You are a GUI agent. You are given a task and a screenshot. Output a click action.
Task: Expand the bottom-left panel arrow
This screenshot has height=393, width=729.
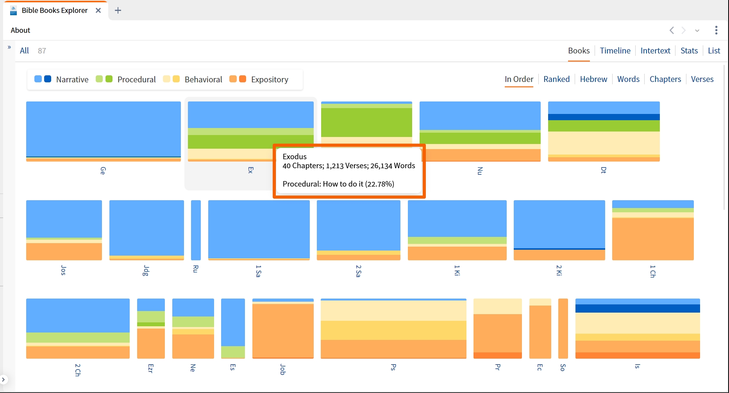click(x=3, y=379)
